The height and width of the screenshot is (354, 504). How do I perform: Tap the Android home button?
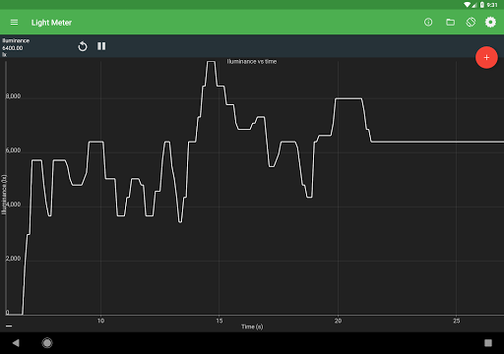47,343
